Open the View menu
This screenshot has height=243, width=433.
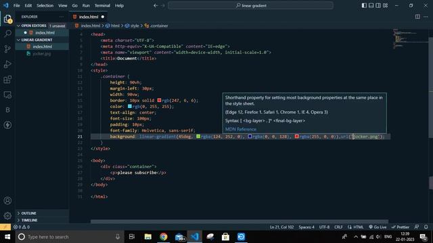point(63,5)
